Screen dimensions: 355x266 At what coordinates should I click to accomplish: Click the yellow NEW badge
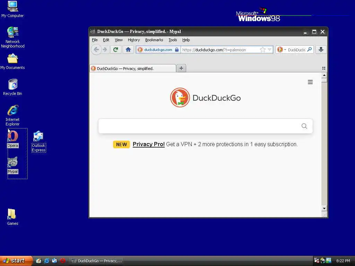click(121, 144)
